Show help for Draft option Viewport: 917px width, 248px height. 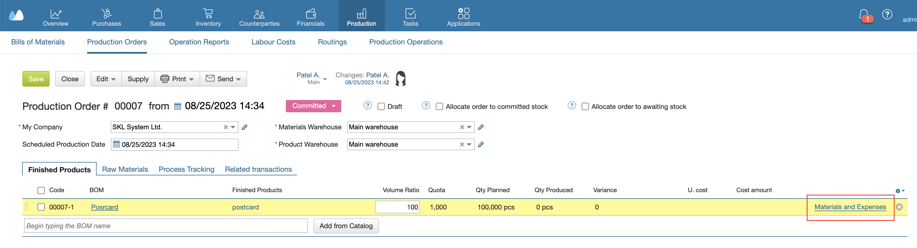(x=368, y=106)
